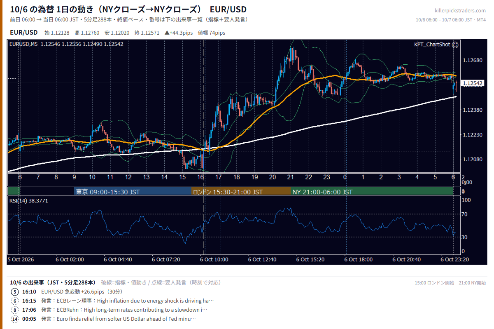Select the opening price 始 1.12128
This screenshot has height=329, width=494.
coord(57,33)
